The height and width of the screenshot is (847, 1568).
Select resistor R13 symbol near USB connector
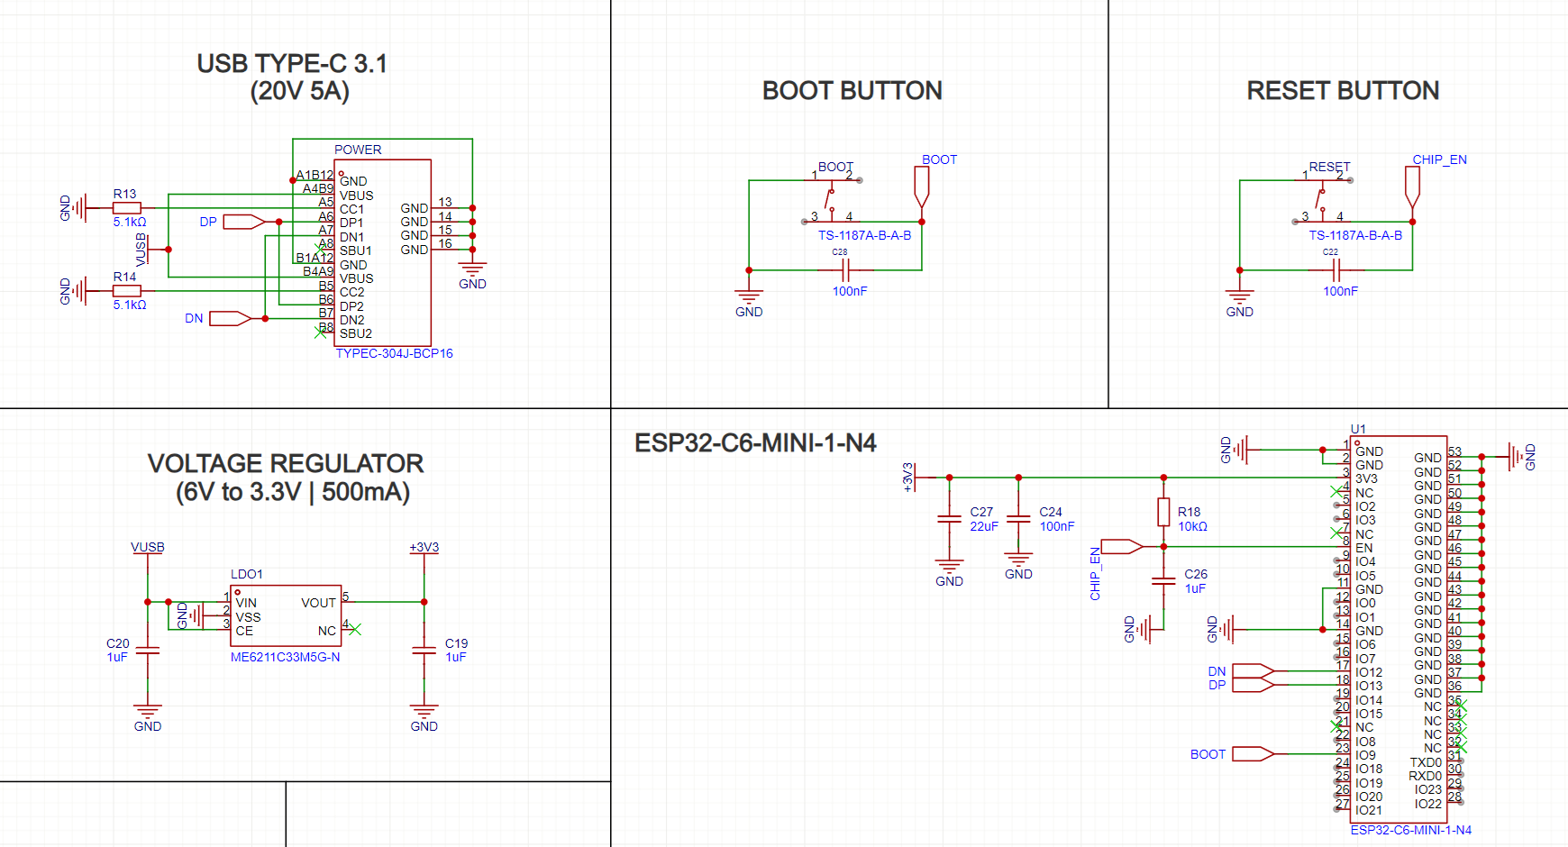tap(127, 208)
